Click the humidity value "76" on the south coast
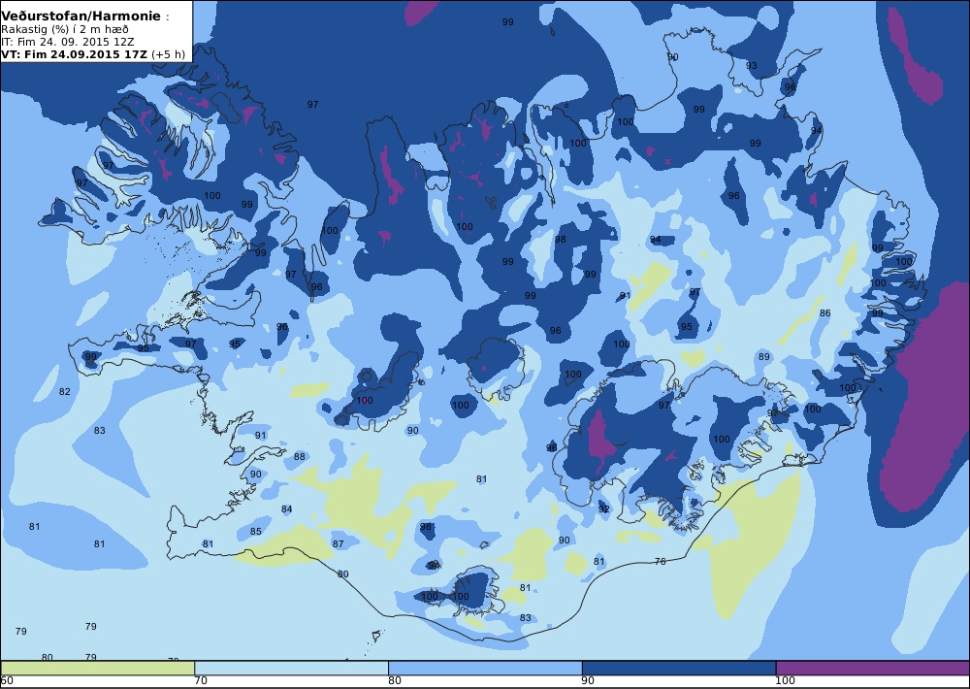Screen dimensions: 970x689 pos(660,562)
